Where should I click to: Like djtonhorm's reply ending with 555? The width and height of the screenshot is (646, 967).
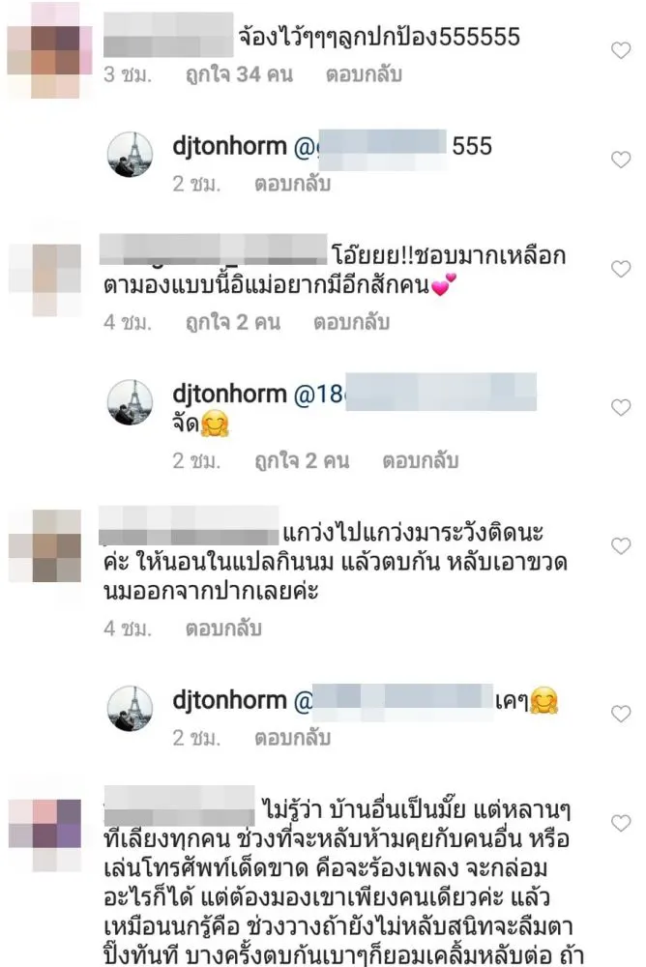tap(621, 160)
